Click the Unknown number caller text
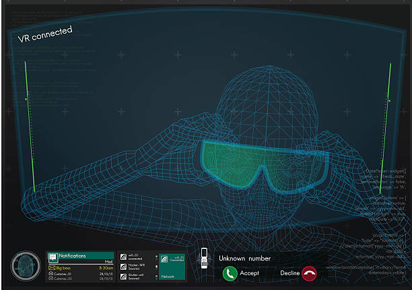Image resolution: width=412 pixels, height=290 pixels. click(x=244, y=258)
